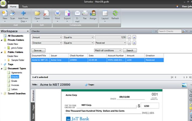Open the Information side tab

33,96
